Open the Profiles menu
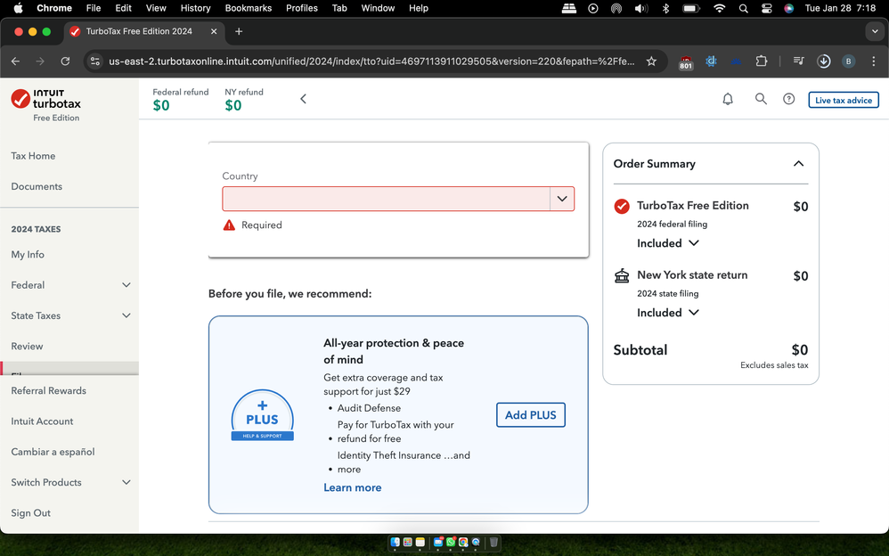889x556 pixels. 302,8
